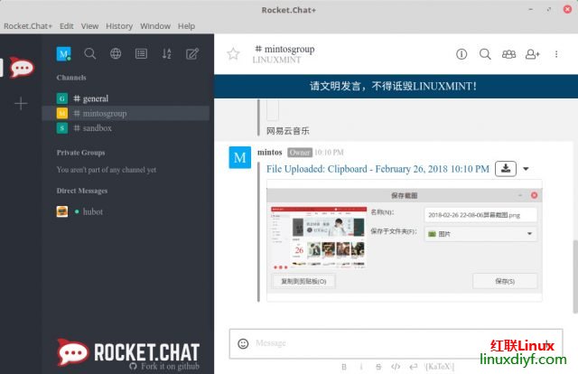Toggle favorite star for mintosgroup
Screen dimensions: 578x374
point(233,54)
